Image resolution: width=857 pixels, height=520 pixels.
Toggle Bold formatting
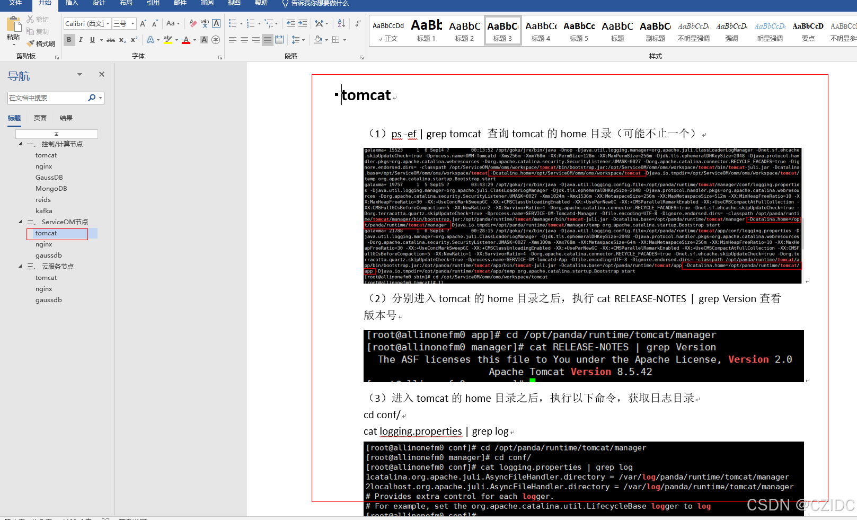pyautogui.click(x=69, y=40)
